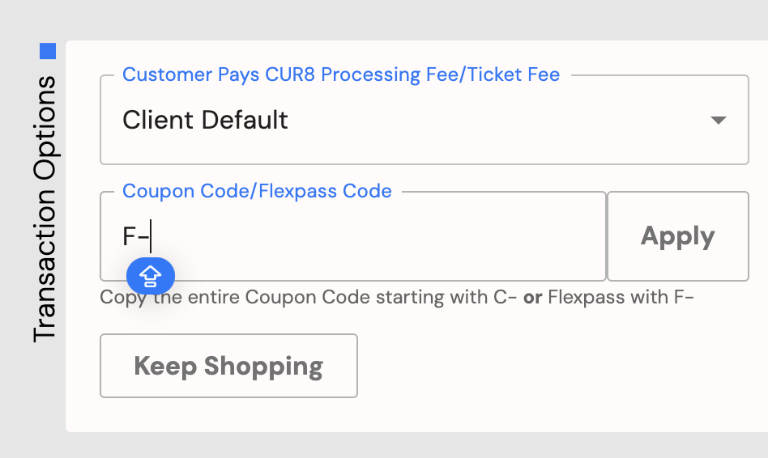Select the Client Default value text

(205, 120)
